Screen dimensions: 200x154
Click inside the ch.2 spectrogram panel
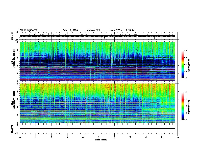click(97, 103)
